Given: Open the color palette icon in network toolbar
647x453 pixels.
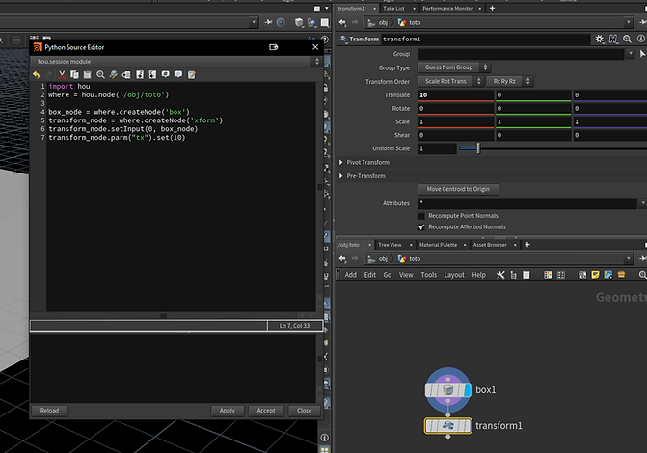Looking at the screenshot, I should click(x=548, y=275).
